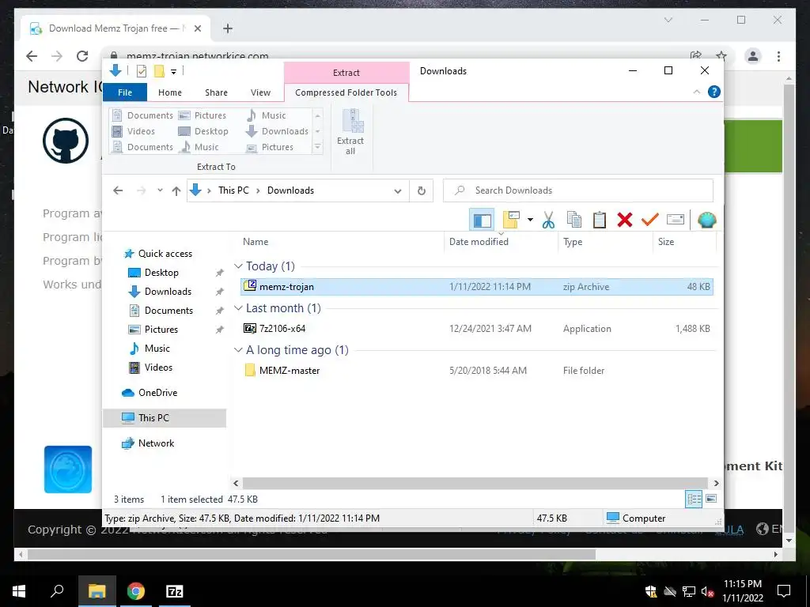The height and width of the screenshot is (607, 810).
Task: Open the address bar history dropdown
Action: pos(398,190)
